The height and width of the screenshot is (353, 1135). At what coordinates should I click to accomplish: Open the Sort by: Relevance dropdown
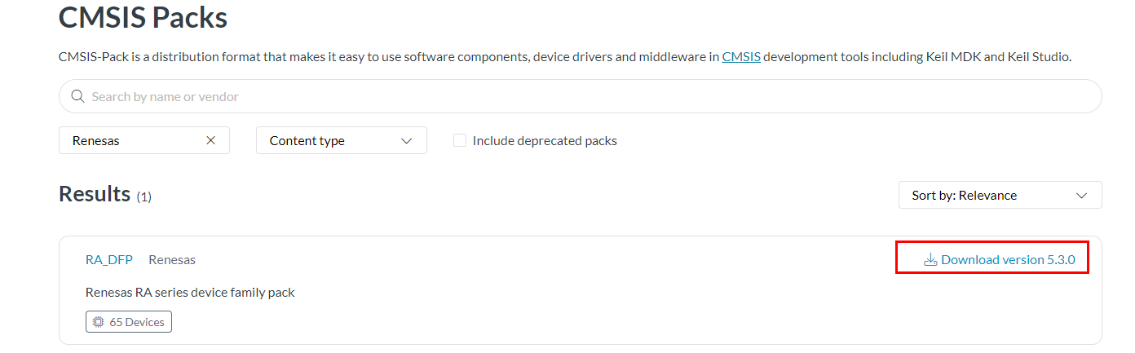point(1000,196)
